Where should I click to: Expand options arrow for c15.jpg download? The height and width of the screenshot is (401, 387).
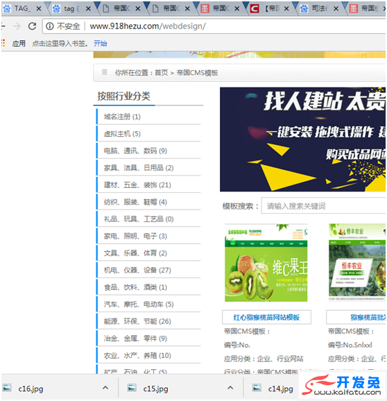coord(230,388)
